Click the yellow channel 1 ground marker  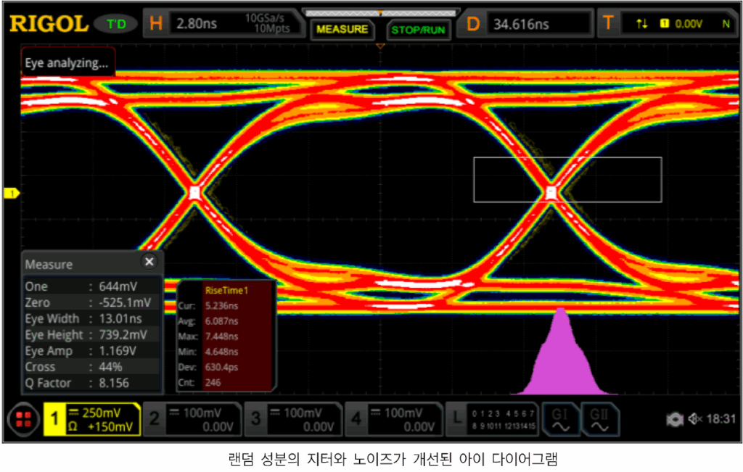11,193
